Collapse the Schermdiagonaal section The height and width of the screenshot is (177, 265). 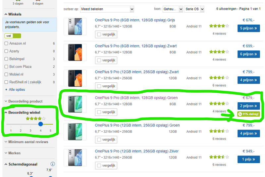[x=21, y=164]
